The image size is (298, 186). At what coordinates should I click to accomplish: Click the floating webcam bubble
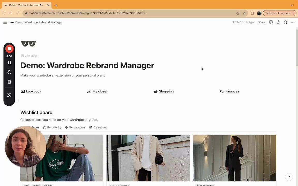25,146
